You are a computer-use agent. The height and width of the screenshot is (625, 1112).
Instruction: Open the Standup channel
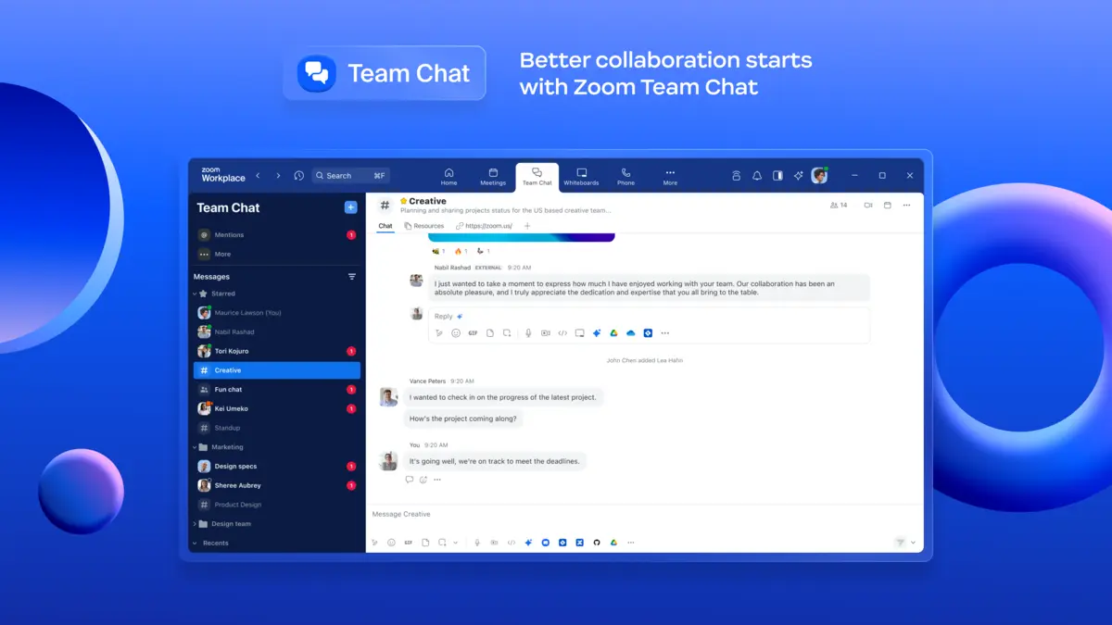pos(276,428)
